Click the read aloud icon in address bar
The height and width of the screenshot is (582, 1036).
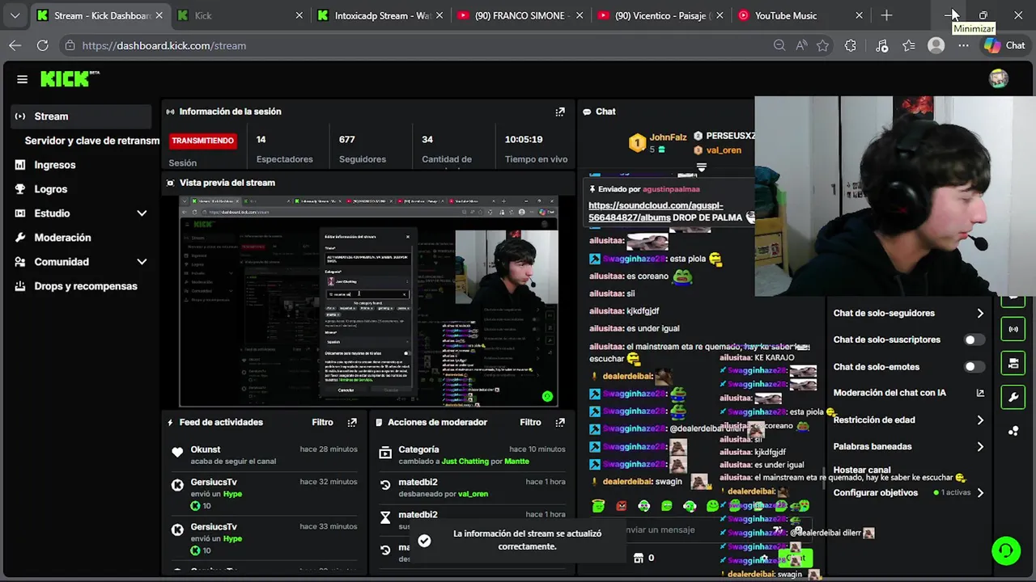[x=801, y=45]
